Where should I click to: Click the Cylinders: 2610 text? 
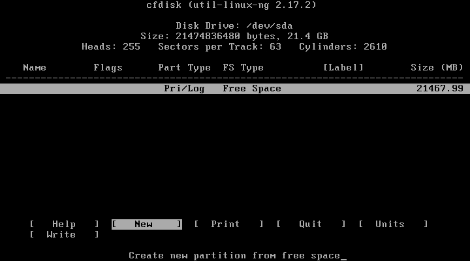pyautogui.click(x=343, y=47)
